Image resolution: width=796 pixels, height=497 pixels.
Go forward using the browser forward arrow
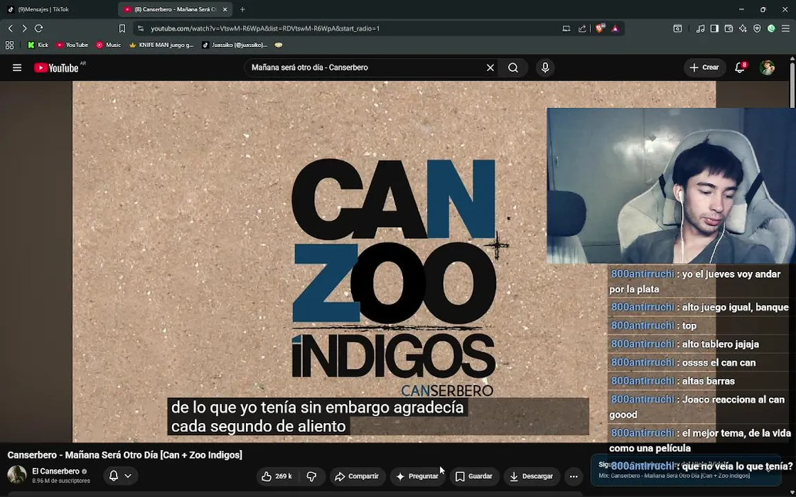click(24, 28)
